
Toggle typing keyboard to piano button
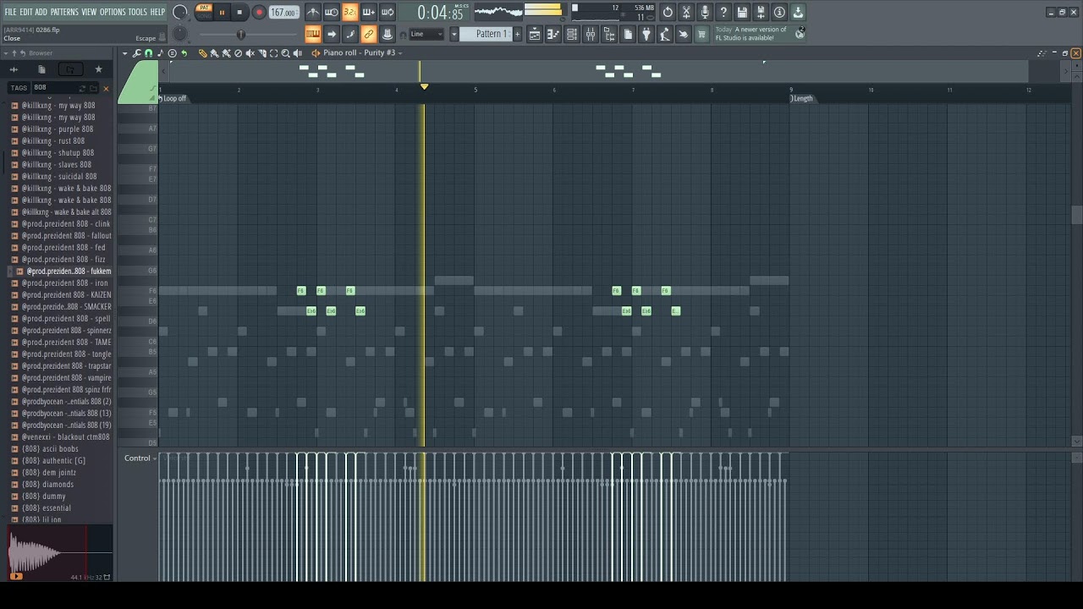(x=313, y=34)
